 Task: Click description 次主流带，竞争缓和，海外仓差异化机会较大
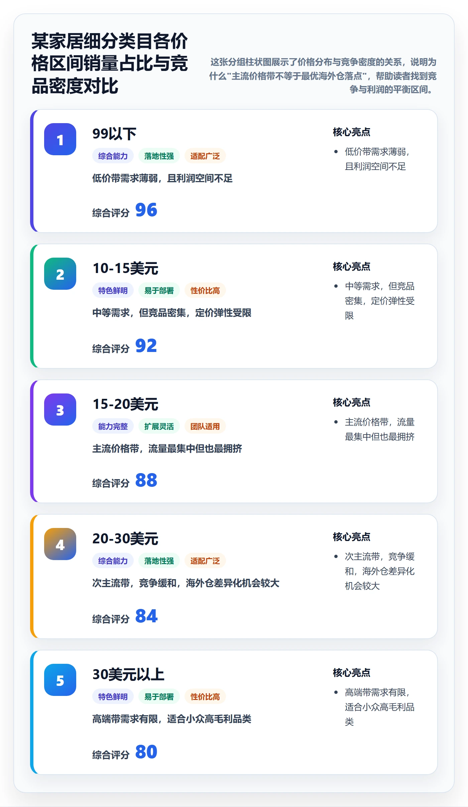pos(186,583)
